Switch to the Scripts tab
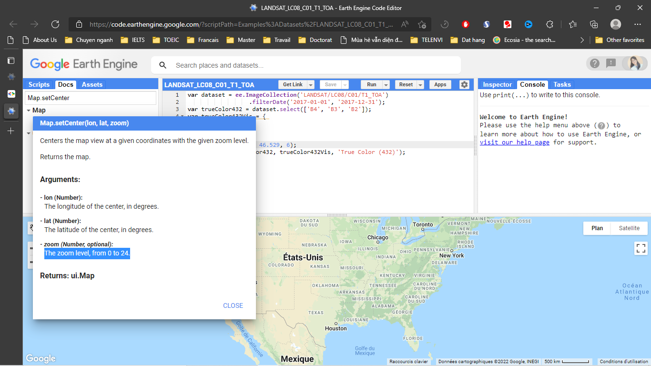Viewport: 651px width, 366px height. (x=39, y=84)
